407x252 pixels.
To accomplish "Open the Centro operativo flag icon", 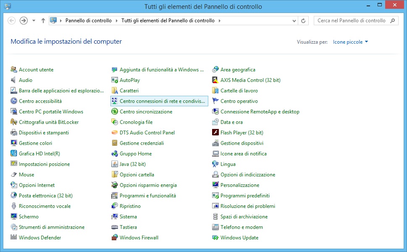I will (x=215, y=101).
